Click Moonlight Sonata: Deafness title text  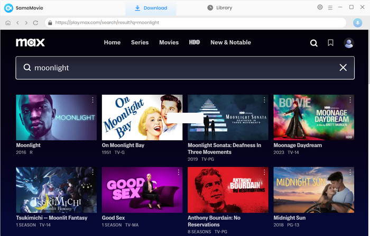click(225, 149)
